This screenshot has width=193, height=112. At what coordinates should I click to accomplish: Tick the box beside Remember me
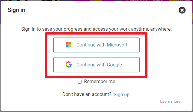click(x=79, y=82)
